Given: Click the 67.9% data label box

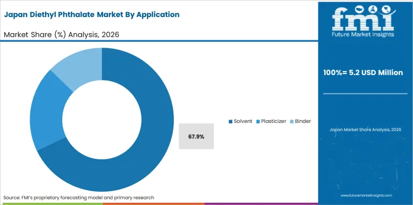Looking at the screenshot, I should [196, 137].
